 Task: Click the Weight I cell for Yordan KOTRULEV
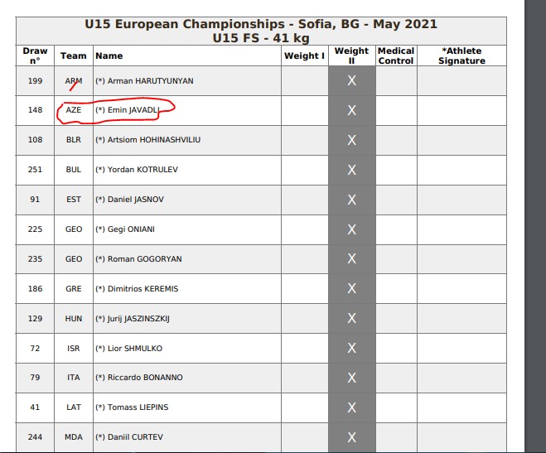[305, 170]
